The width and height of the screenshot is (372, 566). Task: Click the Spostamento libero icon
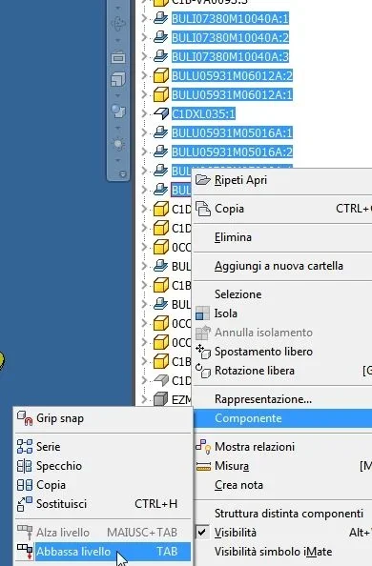pyautogui.click(x=202, y=352)
